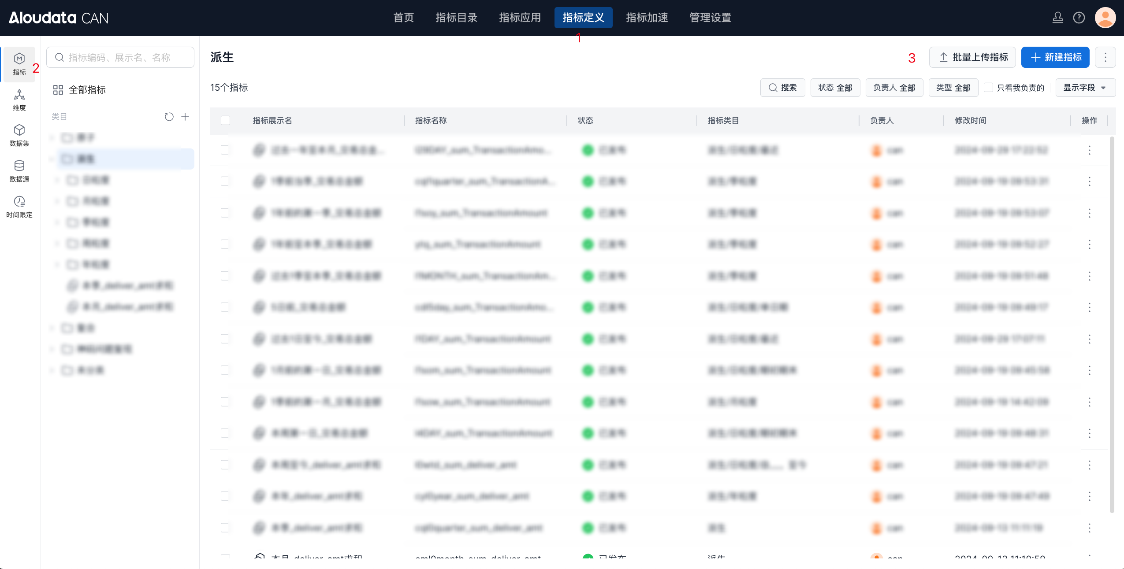Open the help question mark icon
Image resolution: width=1124 pixels, height=569 pixels.
click(1079, 18)
